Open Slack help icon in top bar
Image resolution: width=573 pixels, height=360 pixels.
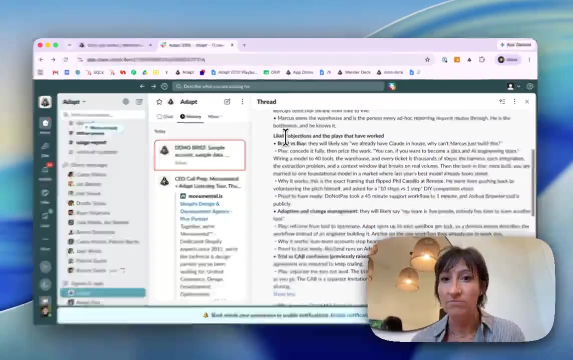coord(530,86)
